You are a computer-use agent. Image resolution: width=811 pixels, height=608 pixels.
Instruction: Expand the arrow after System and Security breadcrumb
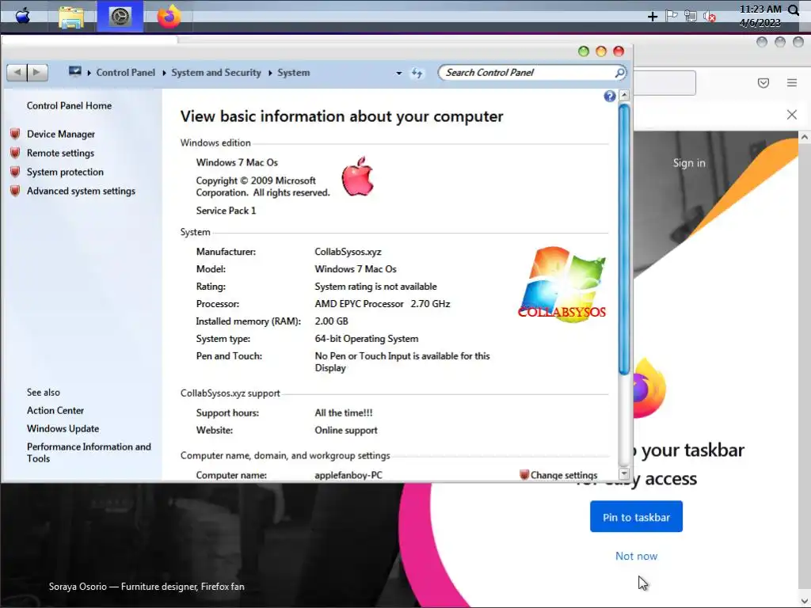[x=270, y=73]
